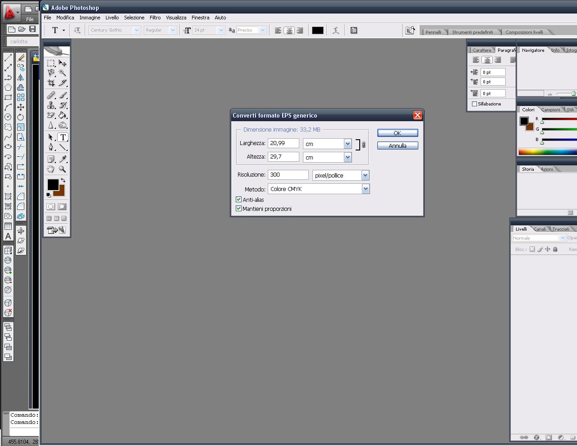Switch to the Canali tab
The image size is (577, 446).
click(539, 229)
